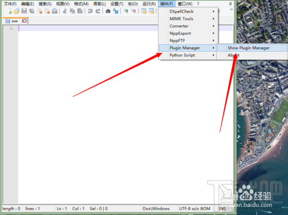This screenshot has height=215, width=288.
Task: Click the Open file folder icon
Action: point(17,11)
